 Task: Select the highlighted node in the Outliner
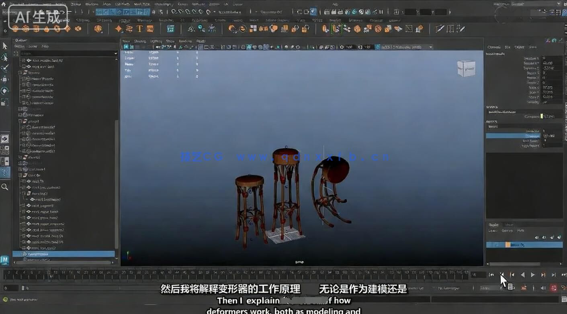(64, 254)
